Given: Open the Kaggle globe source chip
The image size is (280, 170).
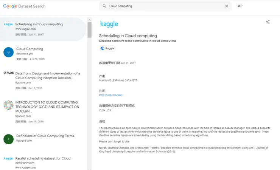Looking at the screenshot, I should 107,48.
